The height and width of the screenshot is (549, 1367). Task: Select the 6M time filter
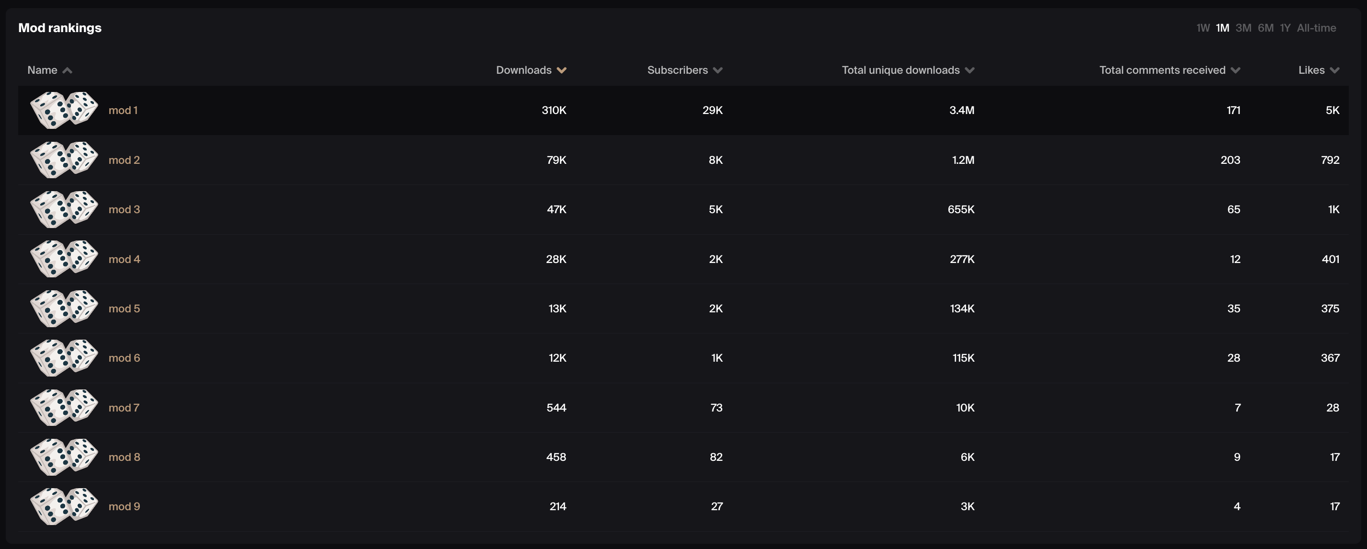coord(1265,28)
